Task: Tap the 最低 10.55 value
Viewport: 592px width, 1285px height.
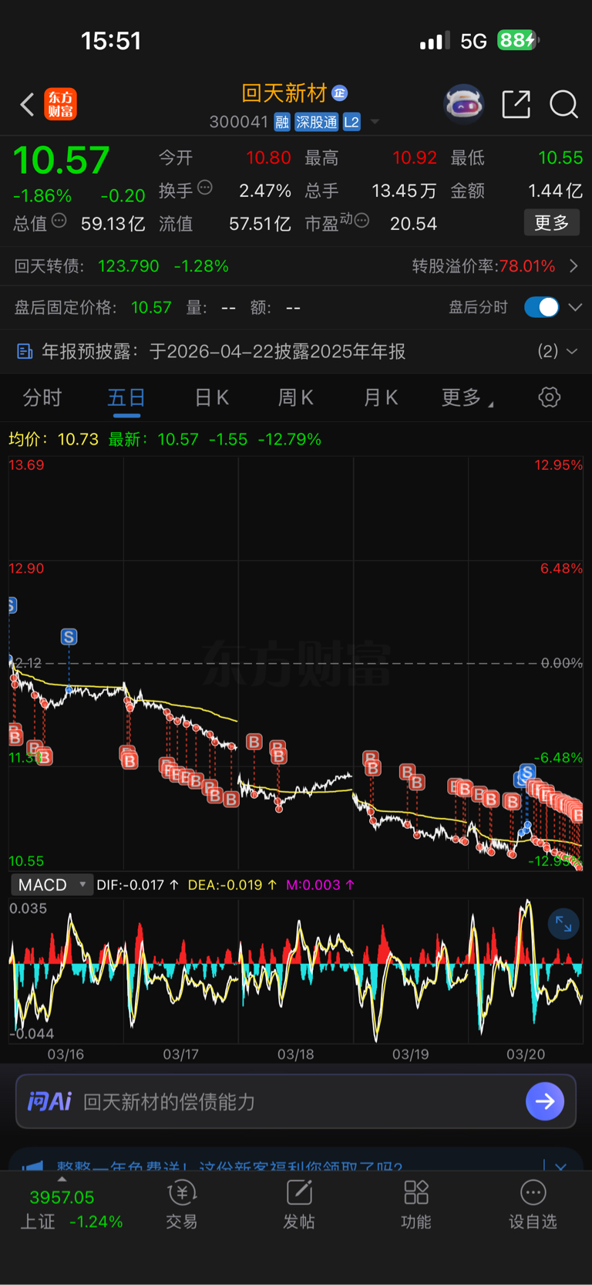Action: click(x=560, y=158)
